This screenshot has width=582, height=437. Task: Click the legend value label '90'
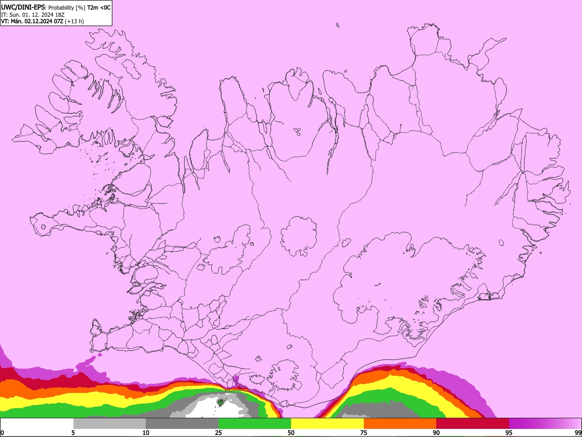tap(436, 432)
